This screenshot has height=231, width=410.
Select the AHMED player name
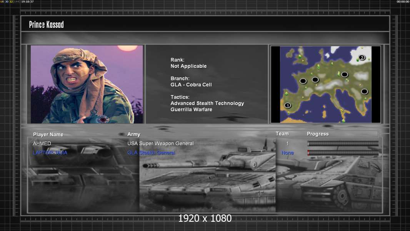coord(42,143)
